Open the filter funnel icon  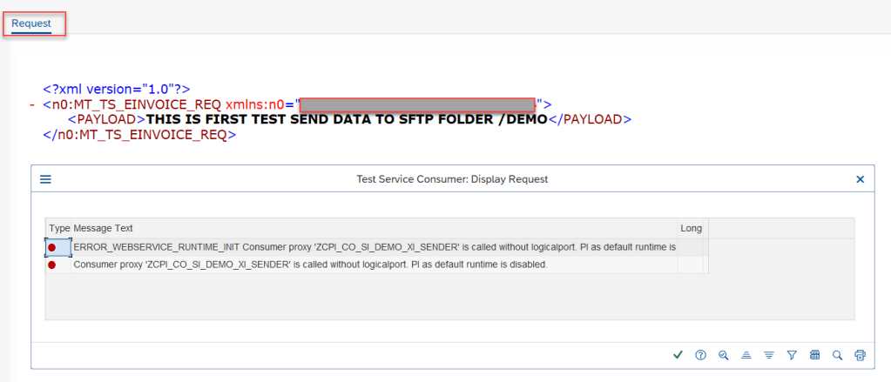pos(792,354)
